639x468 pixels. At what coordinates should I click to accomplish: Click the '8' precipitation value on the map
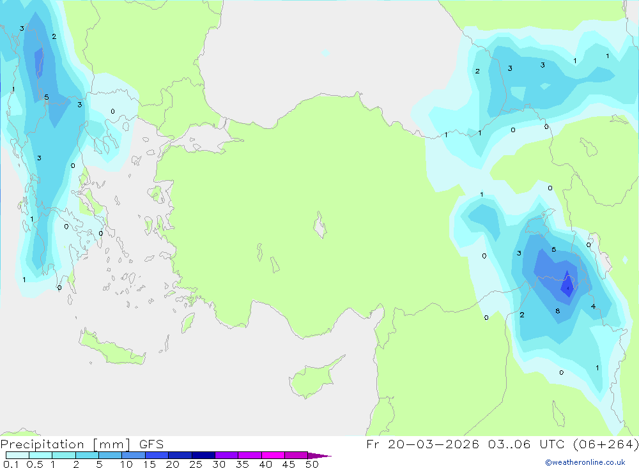[x=557, y=311]
